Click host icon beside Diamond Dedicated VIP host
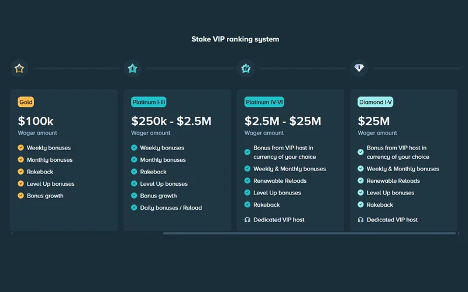The image size is (468, 292). coord(360,220)
